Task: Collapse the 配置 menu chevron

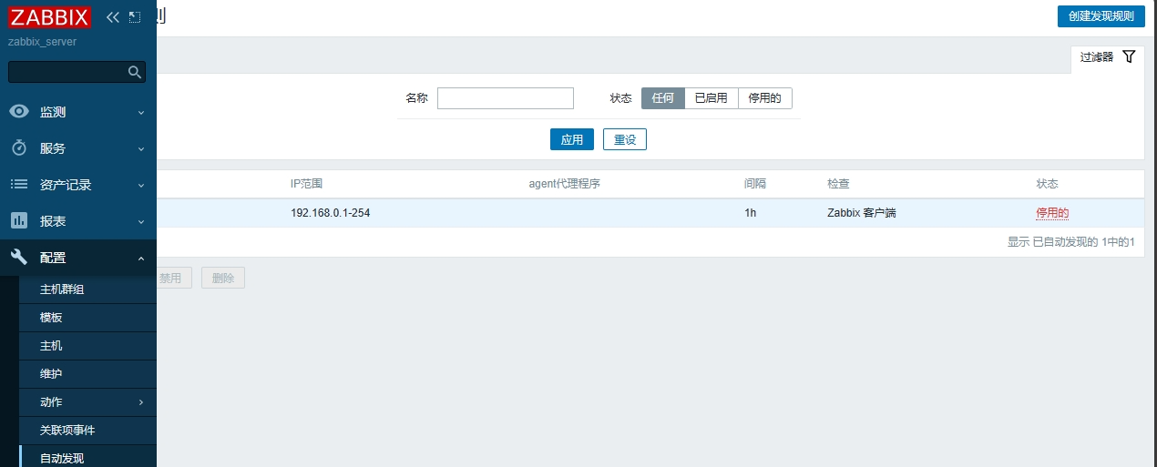Action: pyautogui.click(x=141, y=259)
